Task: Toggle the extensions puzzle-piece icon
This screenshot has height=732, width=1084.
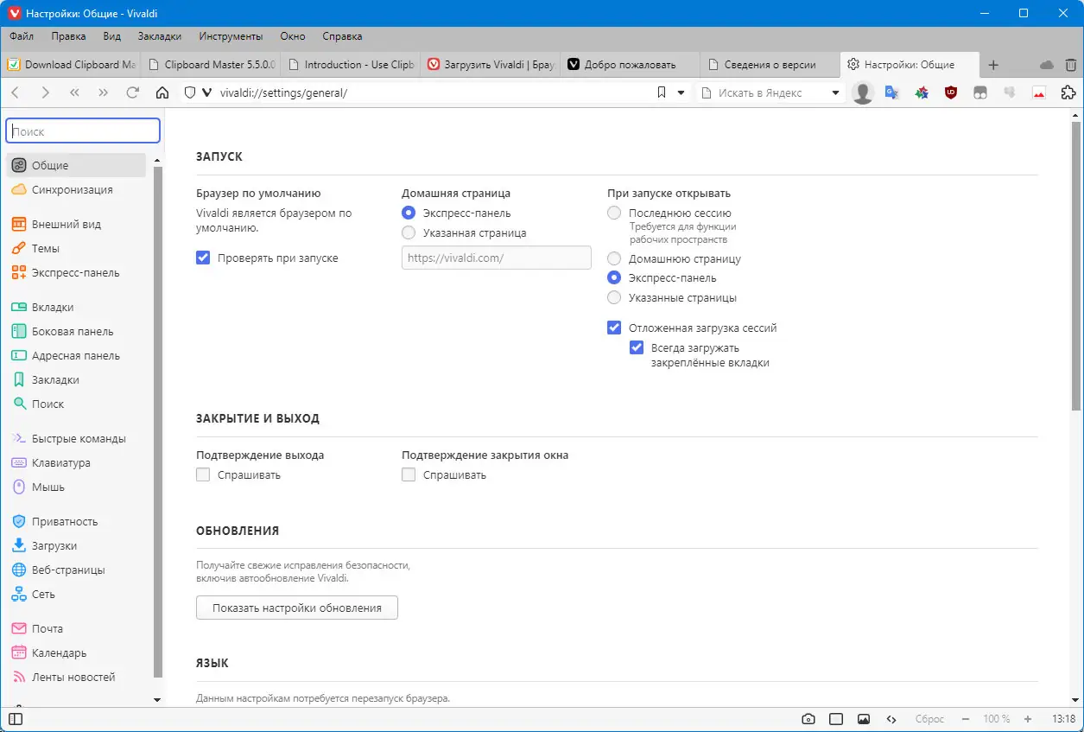Action: click(1068, 92)
